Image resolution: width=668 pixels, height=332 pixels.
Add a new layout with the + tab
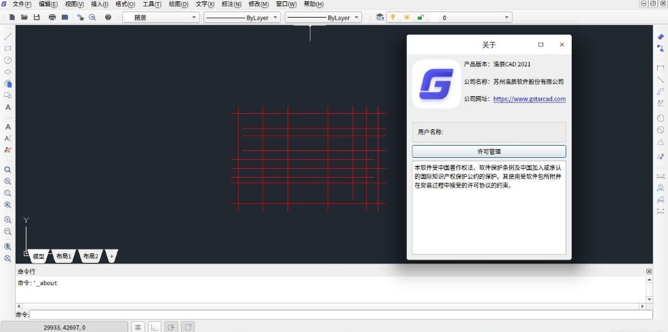pyautogui.click(x=112, y=256)
